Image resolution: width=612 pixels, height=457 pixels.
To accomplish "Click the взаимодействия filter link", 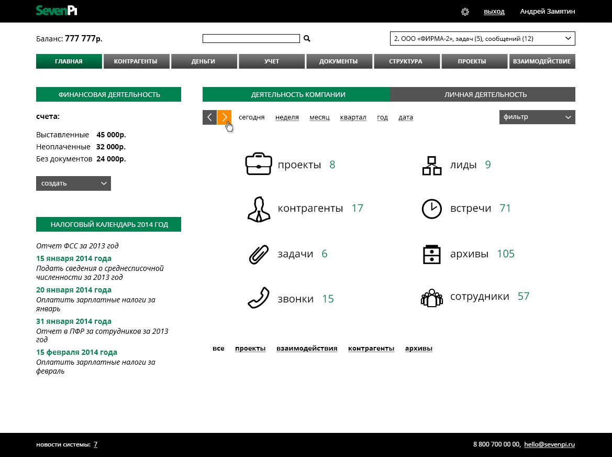I will pos(307,348).
